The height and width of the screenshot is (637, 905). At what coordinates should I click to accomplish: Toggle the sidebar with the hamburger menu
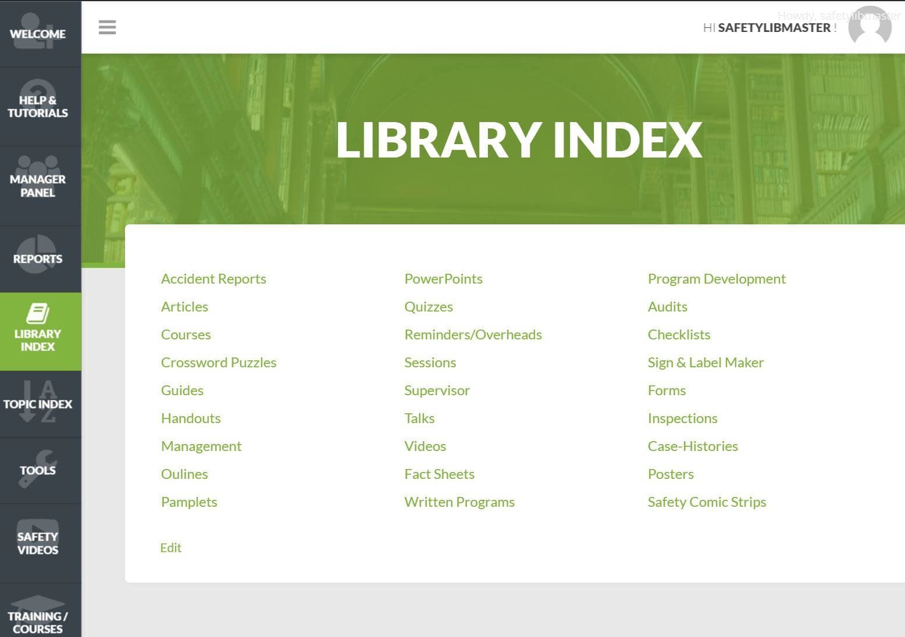click(107, 27)
